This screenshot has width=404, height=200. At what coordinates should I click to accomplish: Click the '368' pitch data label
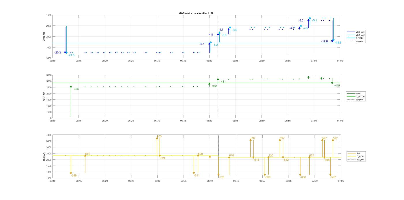[x=215, y=86]
